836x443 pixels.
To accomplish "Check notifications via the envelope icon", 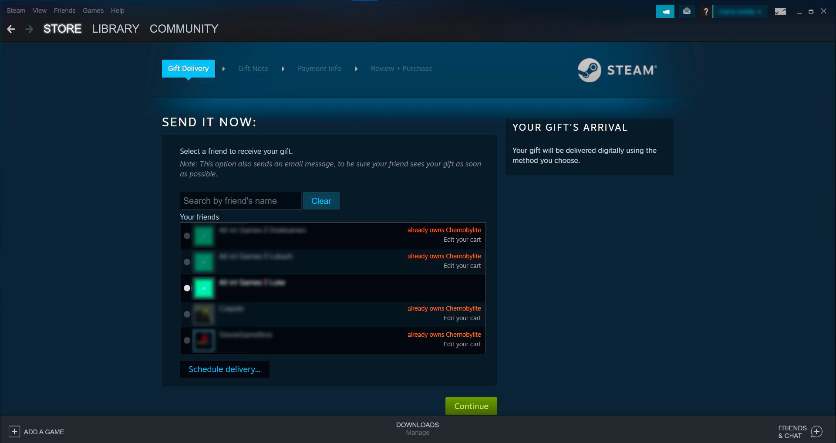I will click(687, 11).
